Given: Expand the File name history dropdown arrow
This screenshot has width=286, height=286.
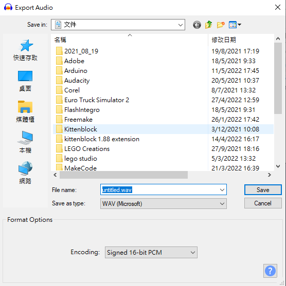Looking at the screenshot, I should (222, 189).
